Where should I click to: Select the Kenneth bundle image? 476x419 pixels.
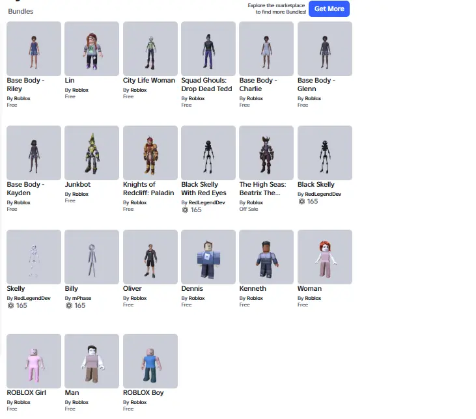[x=266, y=257]
